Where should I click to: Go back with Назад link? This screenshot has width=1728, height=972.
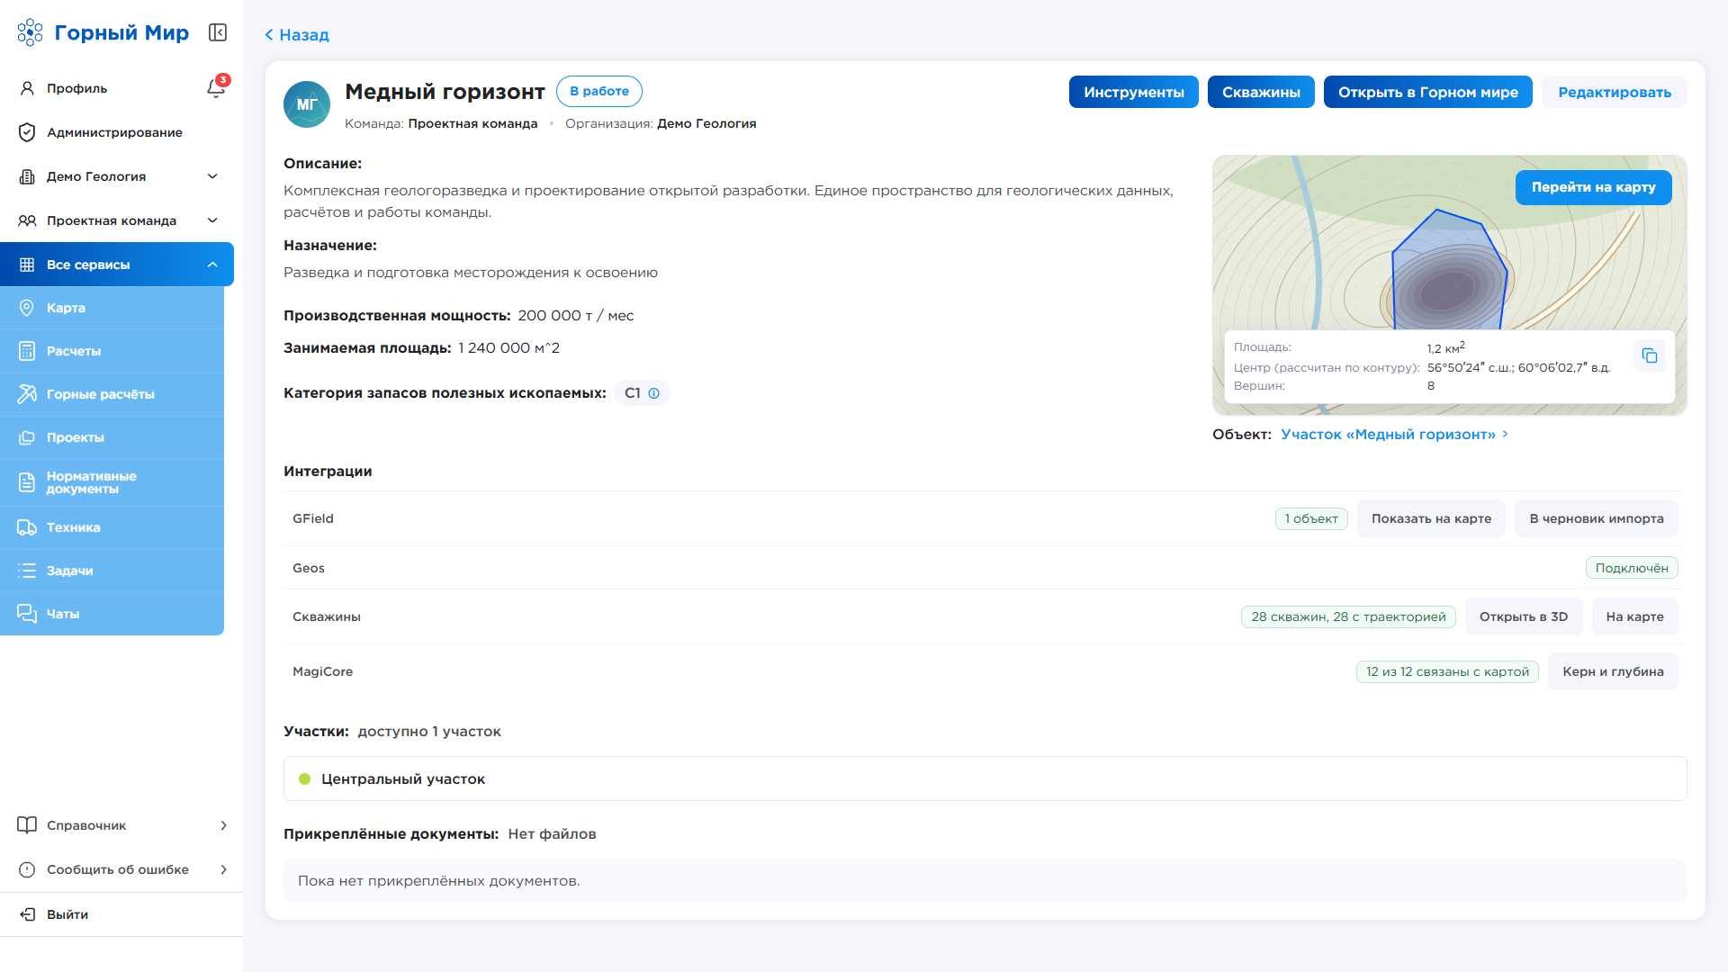296,35
